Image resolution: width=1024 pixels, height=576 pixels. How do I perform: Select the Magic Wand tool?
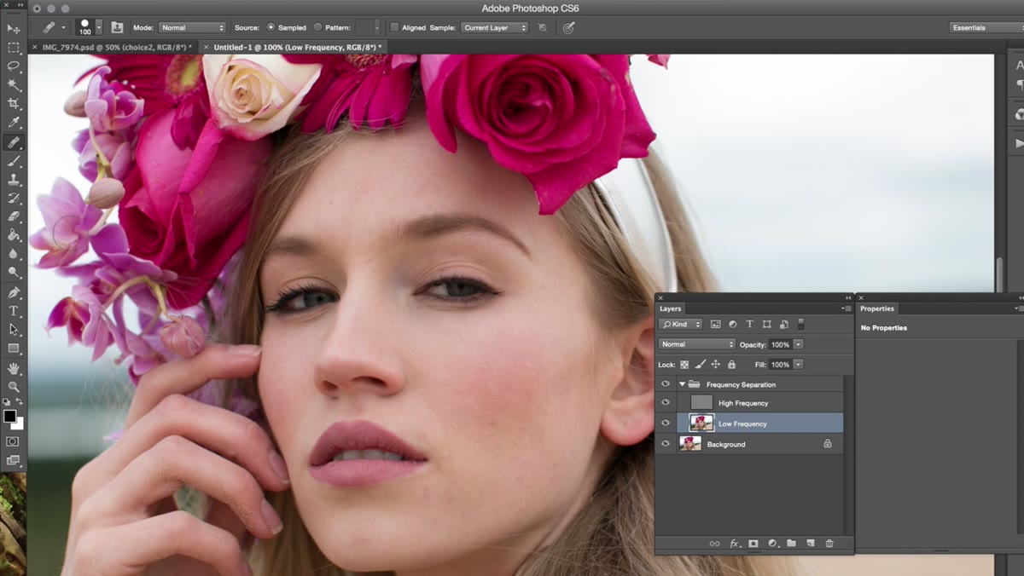[x=14, y=85]
